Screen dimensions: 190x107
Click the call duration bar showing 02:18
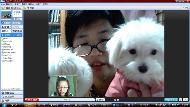point(67,100)
